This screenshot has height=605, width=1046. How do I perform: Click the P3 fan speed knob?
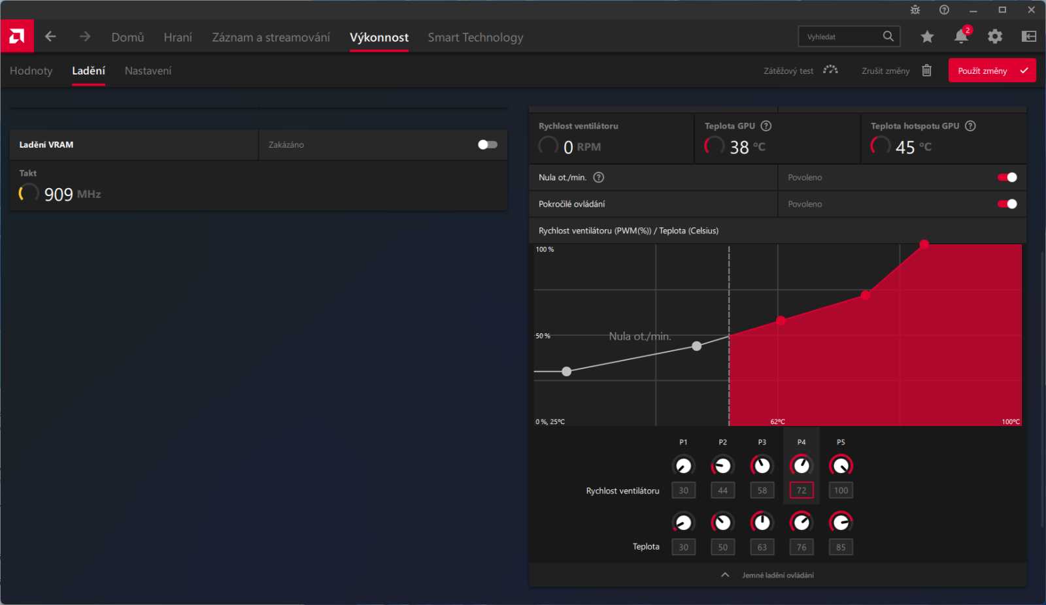762,466
